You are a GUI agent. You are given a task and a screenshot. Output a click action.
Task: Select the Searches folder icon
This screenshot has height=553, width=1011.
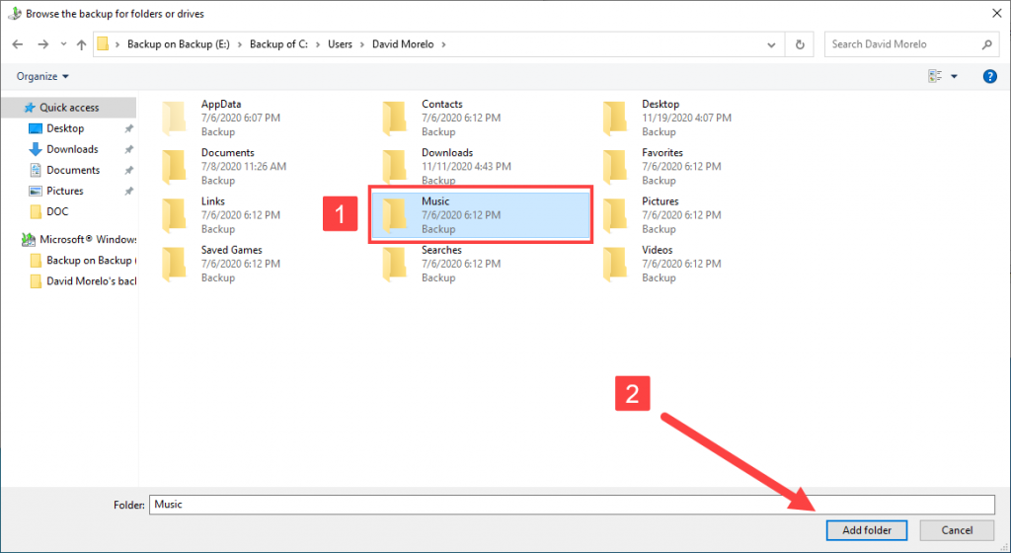395,265
